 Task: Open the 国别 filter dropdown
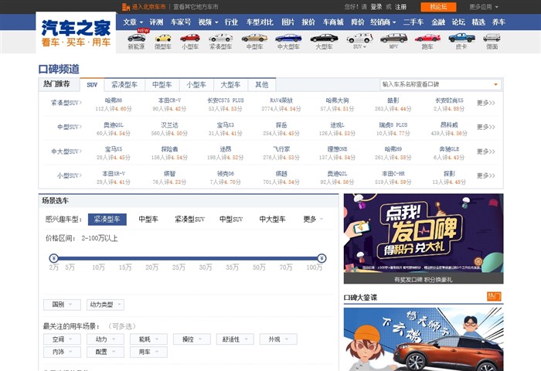(62, 305)
